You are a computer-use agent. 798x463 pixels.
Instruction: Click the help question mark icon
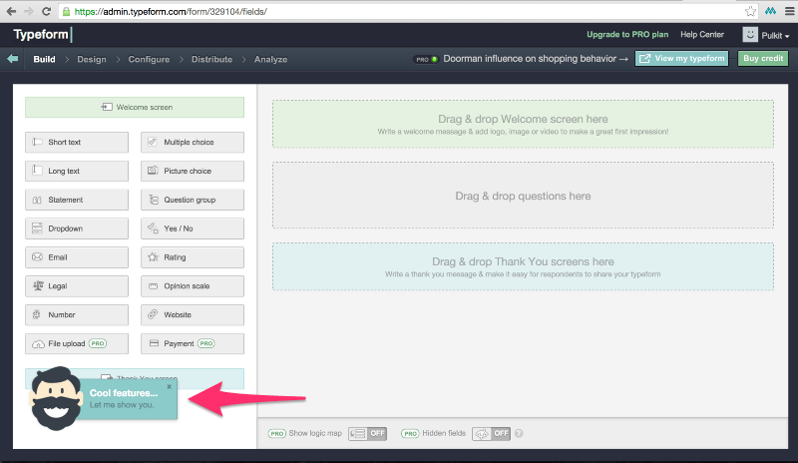click(519, 433)
